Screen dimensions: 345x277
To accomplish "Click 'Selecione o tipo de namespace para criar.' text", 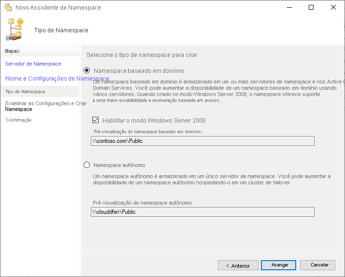I will 143,55.
